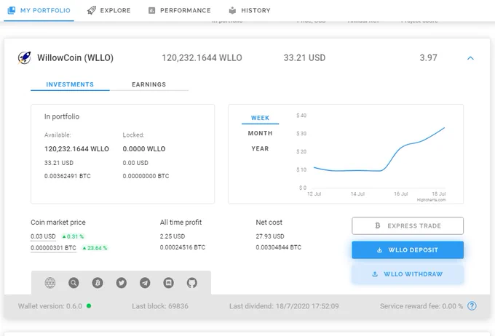Switch to the Earnings sub-tab
Viewport: 495px width, 336px height.
pyautogui.click(x=148, y=84)
